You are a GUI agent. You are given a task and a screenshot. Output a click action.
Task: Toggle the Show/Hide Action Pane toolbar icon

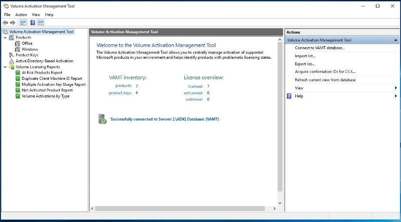click(x=41, y=23)
